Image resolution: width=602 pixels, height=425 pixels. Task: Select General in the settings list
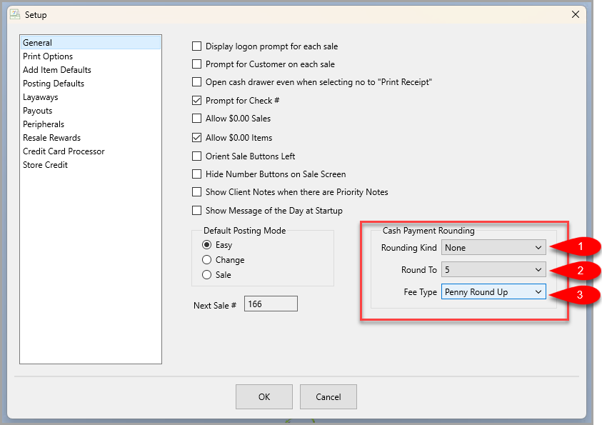(91, 43)
